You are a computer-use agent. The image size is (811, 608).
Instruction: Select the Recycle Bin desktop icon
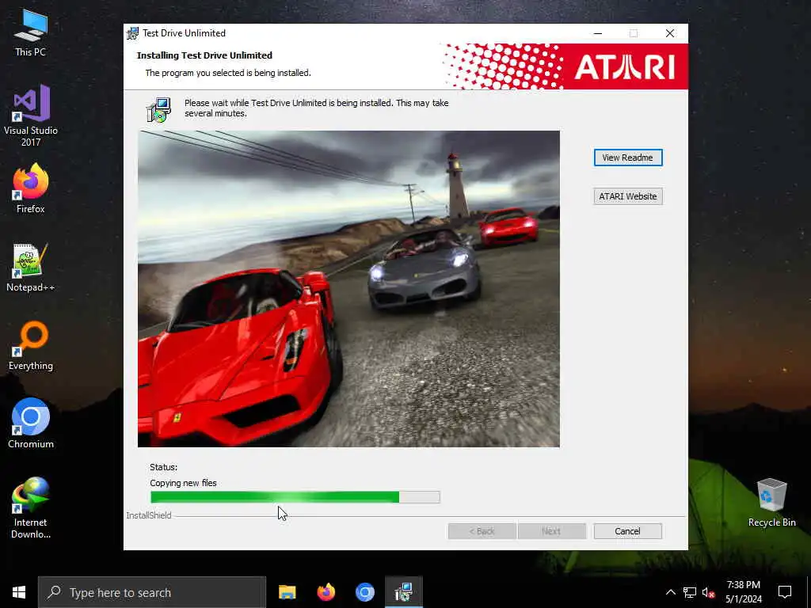771,503
